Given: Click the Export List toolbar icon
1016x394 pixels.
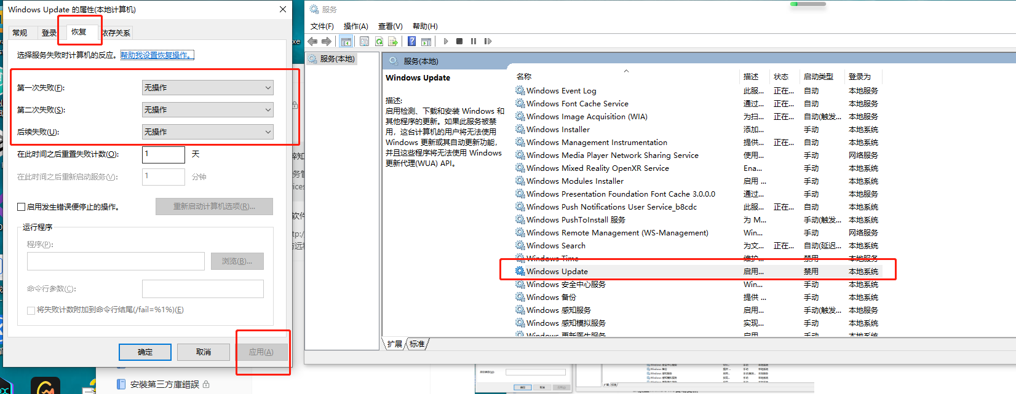Looking at the screenshot, I should pyautogui.click(x=393, y=41).
